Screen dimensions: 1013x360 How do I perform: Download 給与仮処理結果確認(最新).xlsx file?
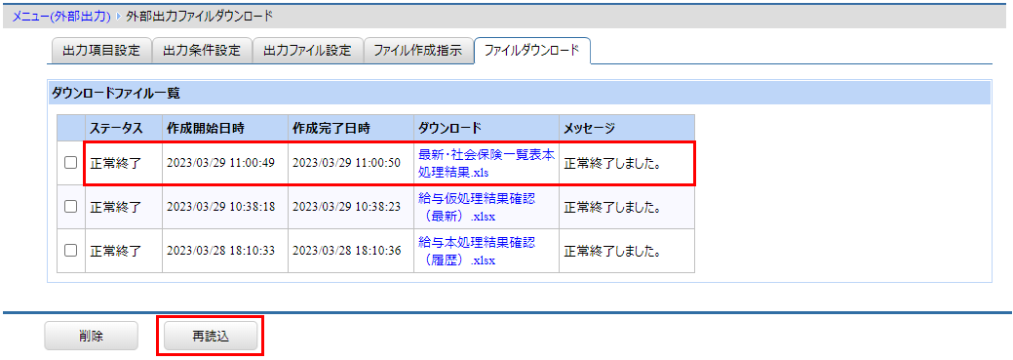pos(477,207)
